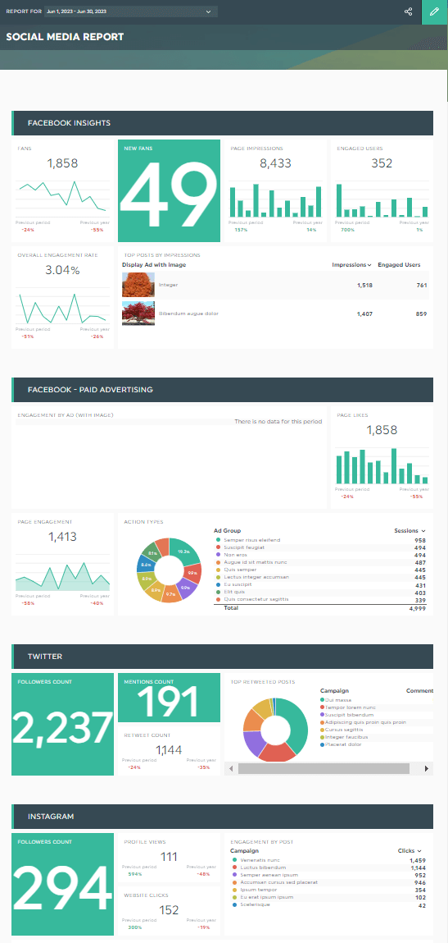Click the horizontal scrollbar in Top Retweeted Posts

324,768
